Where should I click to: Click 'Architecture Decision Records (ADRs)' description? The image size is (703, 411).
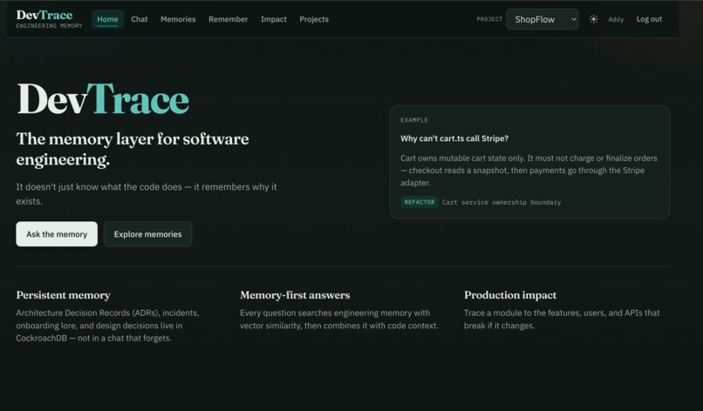(107, 326)
